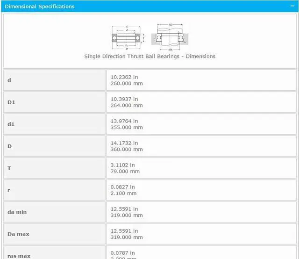This screenshot has width=299, height=259.
Task: Click the 264.000 mm value
Action: (127, 106)
